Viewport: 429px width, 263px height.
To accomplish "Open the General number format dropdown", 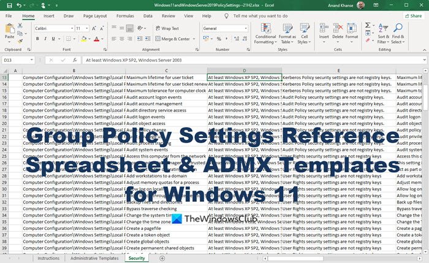I will coord(246,28).
